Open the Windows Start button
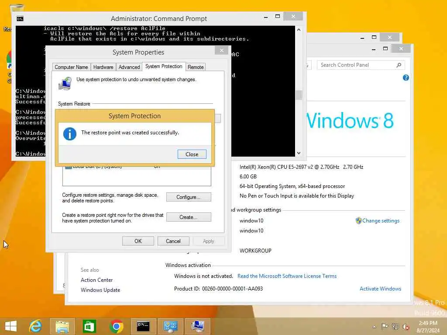The image size is (447, 335). point(11,326)
